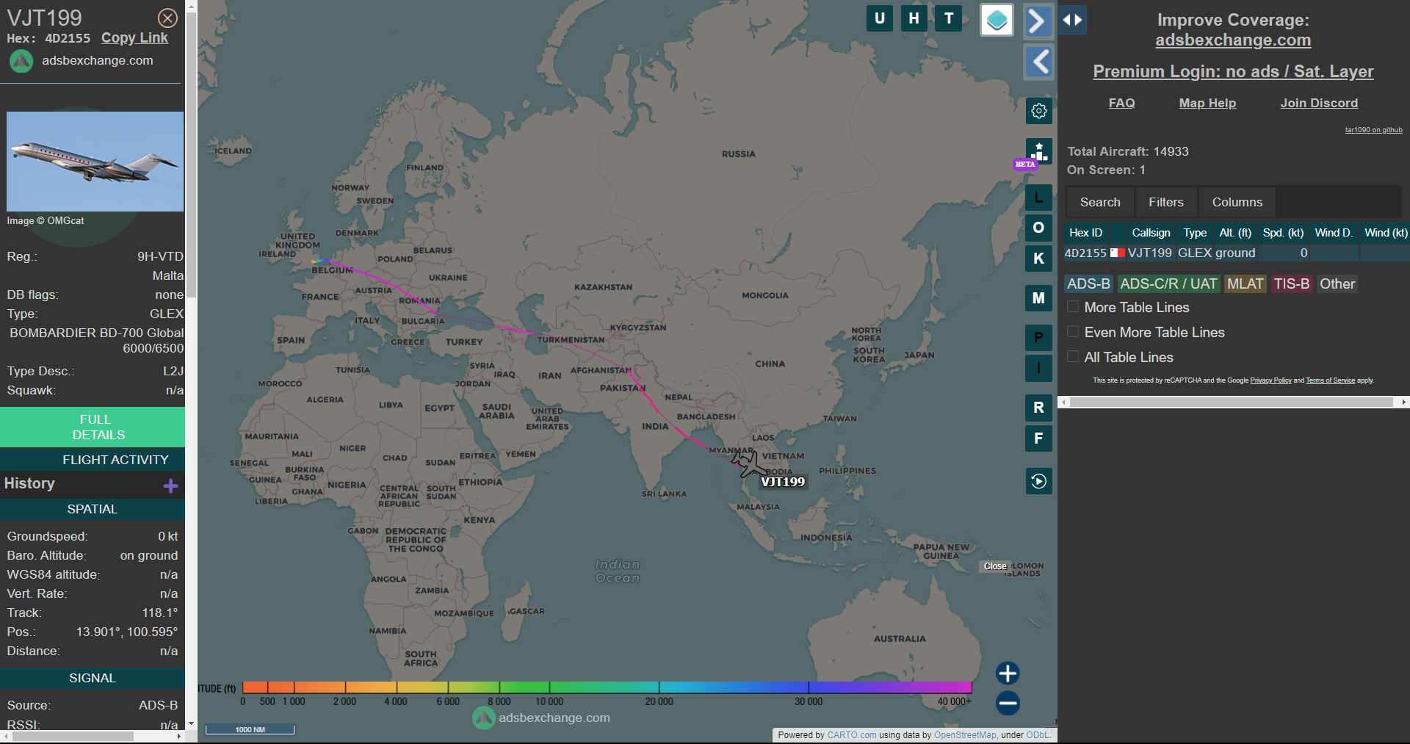Toggle the ADS-C/R / UAT source filter
1410x744 pixels.
pos(1168,284)
